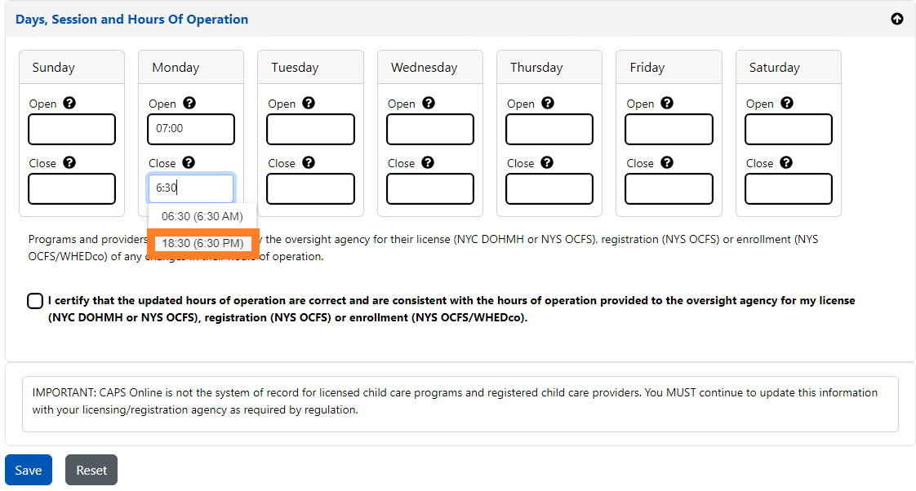Viewport: 916px width, 491px height.
Task: Check the hours of operation certification checkbox
Action: (x=35, y=301)
